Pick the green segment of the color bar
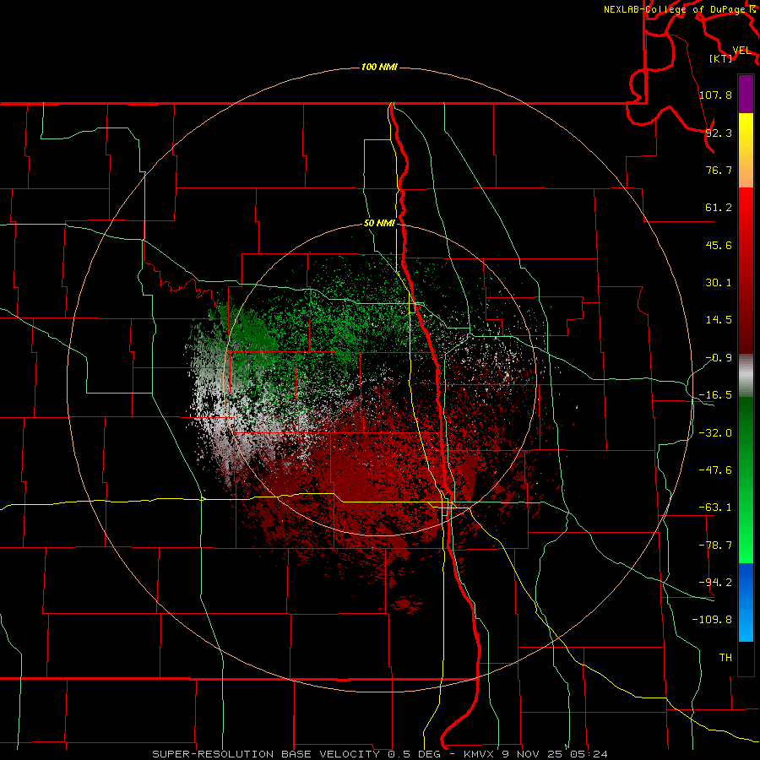This screenshot has height=760, width=760. point(746,480)
